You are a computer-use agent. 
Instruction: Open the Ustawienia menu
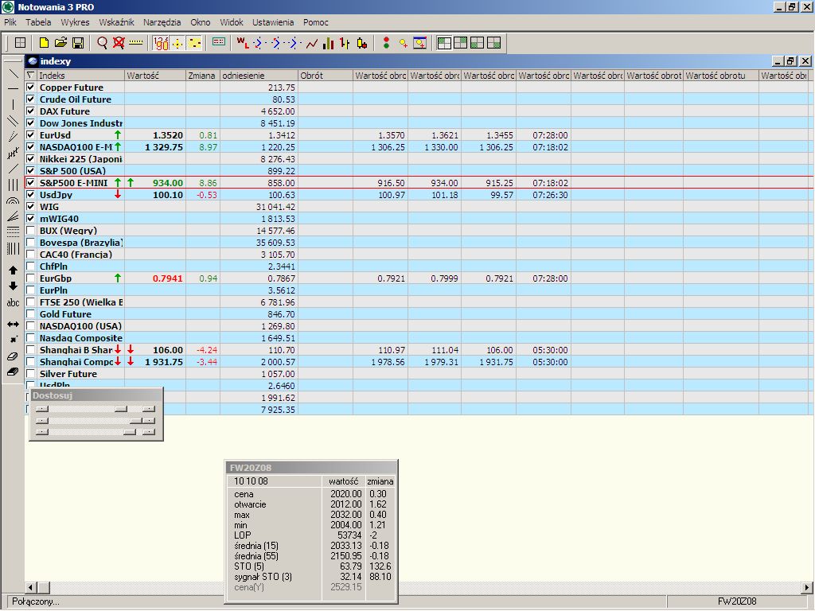pyautogui.click(x=273, y=22)
